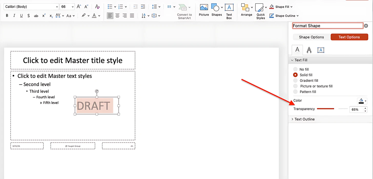This screenshot has height=179, width=373.
Task: Open the Text Effects icon tab
Action: coord(309,50)
